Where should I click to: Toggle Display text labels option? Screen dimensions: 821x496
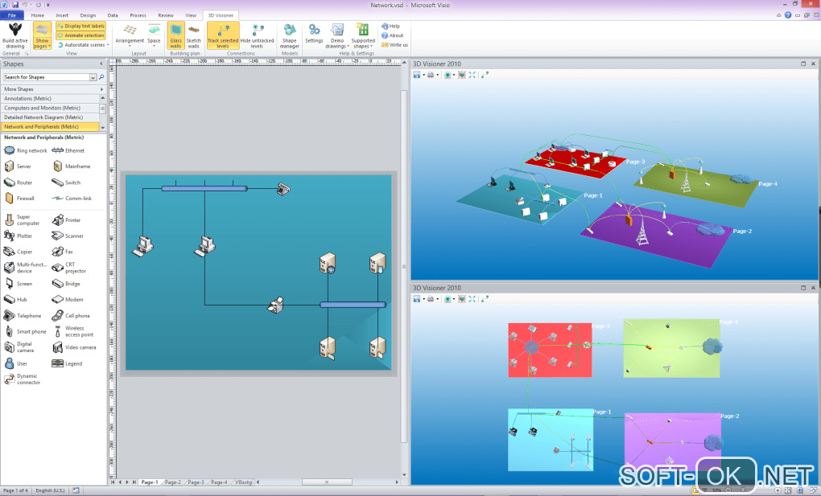(80, 26)
